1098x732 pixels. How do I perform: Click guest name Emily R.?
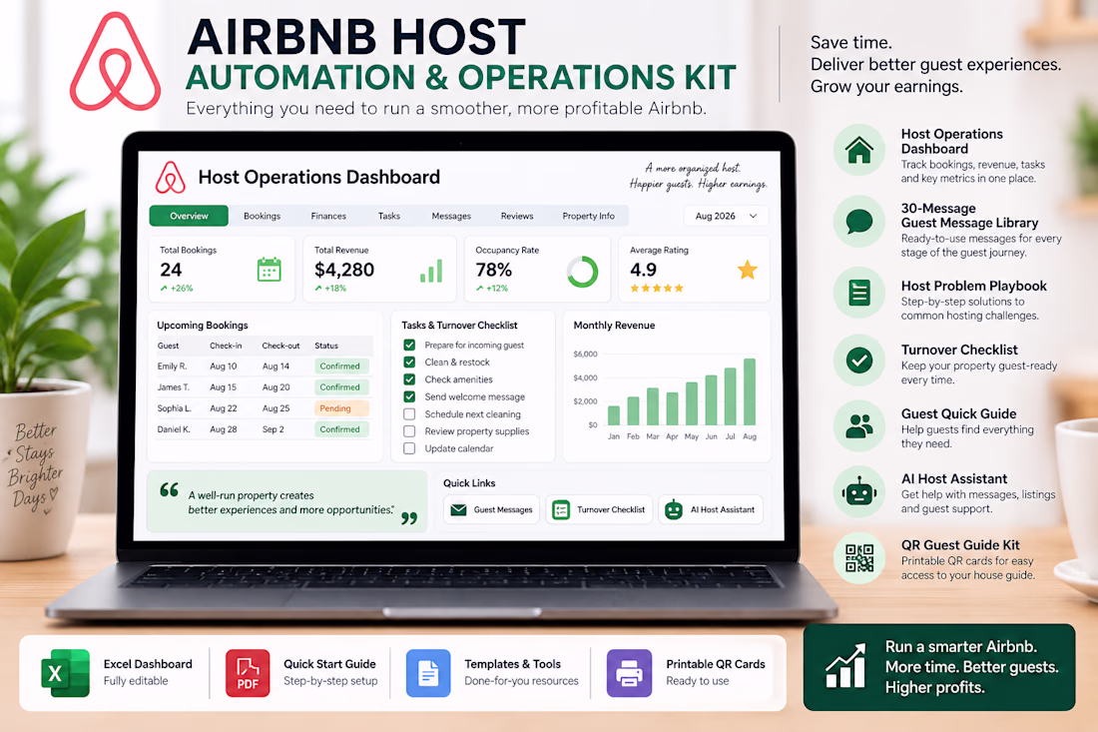click(172, 366)
